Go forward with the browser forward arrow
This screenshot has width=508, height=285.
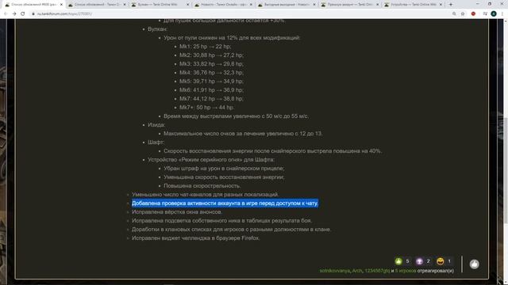click(x=14, y=14)
